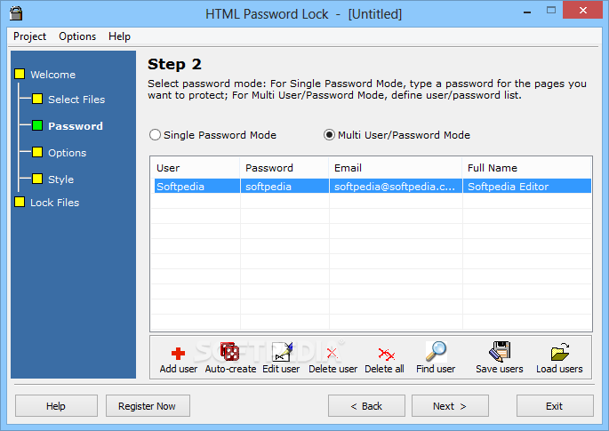Viewport: 609px width, 431px height.
Task: Click the Save users floppy icon
Action: 500,351
